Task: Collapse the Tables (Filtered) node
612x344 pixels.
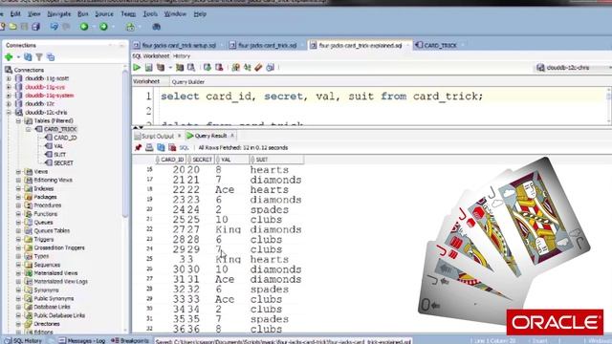Action: coord(18,121)
